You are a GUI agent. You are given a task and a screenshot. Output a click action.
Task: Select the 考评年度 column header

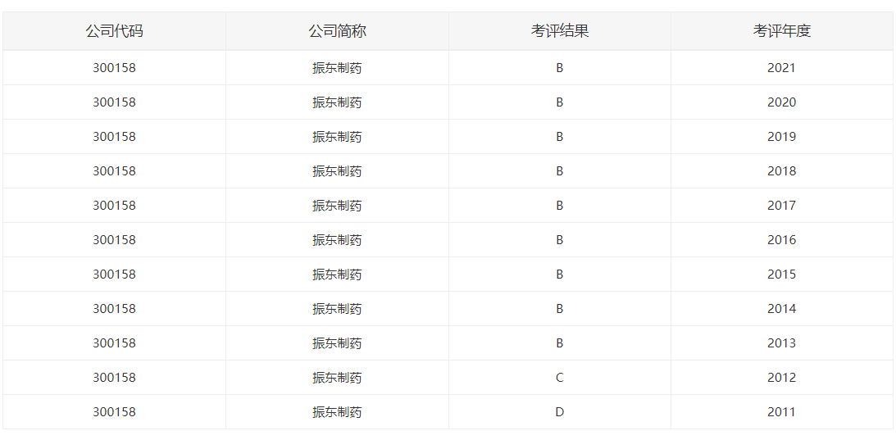tap(782, 31)
